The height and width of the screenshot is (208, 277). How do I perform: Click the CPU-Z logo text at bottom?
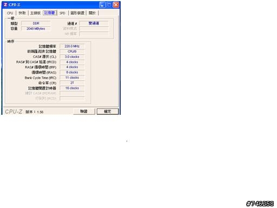click(x=14, y=112)
